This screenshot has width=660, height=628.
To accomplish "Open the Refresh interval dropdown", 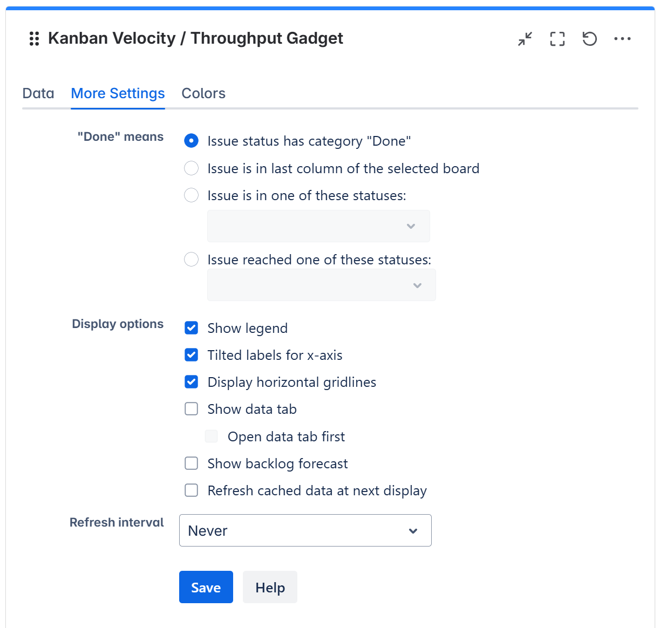I will pyautogui.click(x=305, y=530).
